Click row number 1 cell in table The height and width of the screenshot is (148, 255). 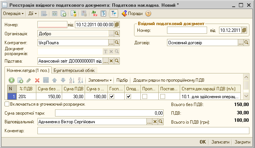(12, 97)
